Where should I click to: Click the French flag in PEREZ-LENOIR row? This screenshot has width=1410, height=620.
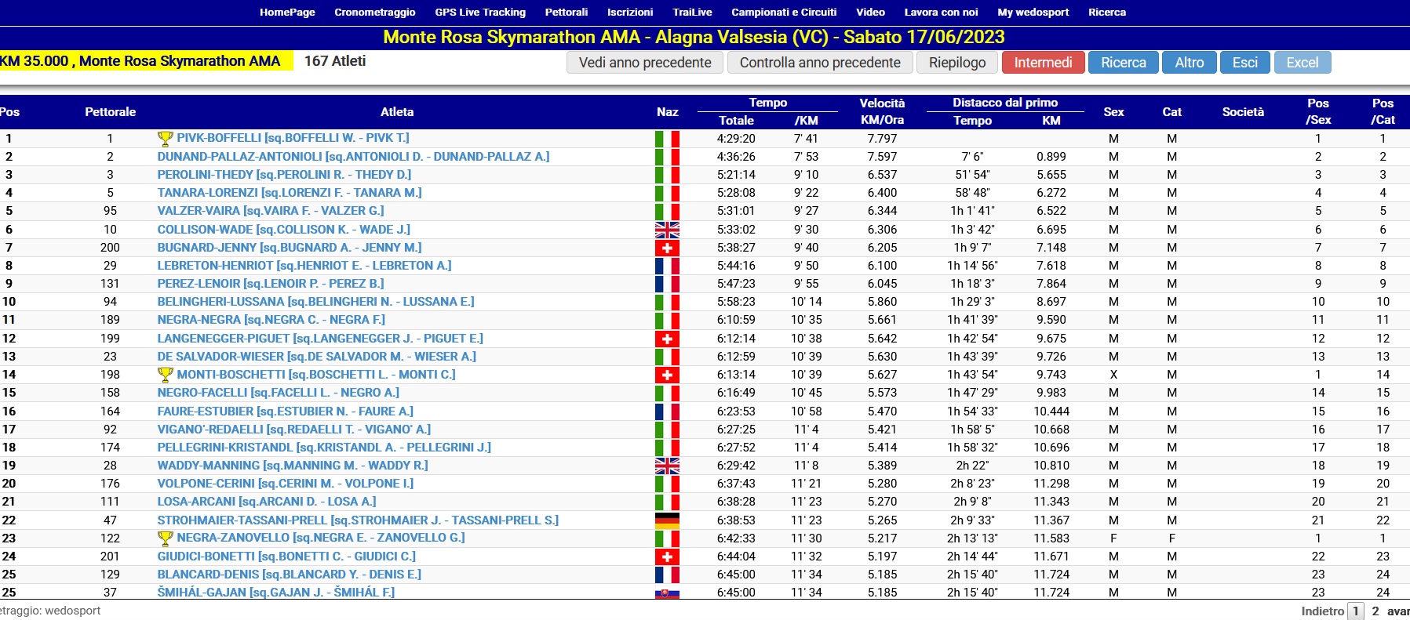(x=667, y=284)
